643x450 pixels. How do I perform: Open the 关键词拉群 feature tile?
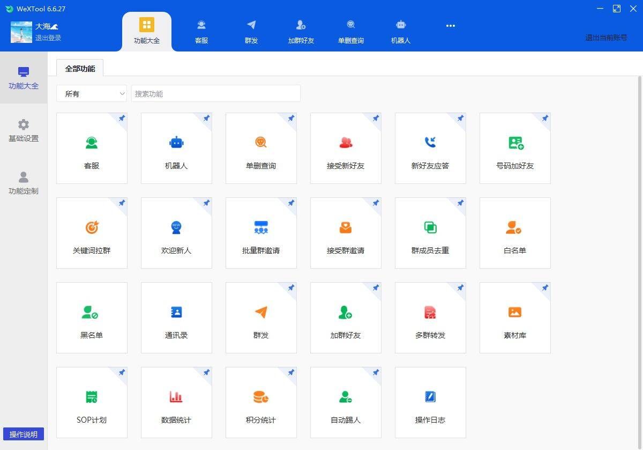pos(92,233)
